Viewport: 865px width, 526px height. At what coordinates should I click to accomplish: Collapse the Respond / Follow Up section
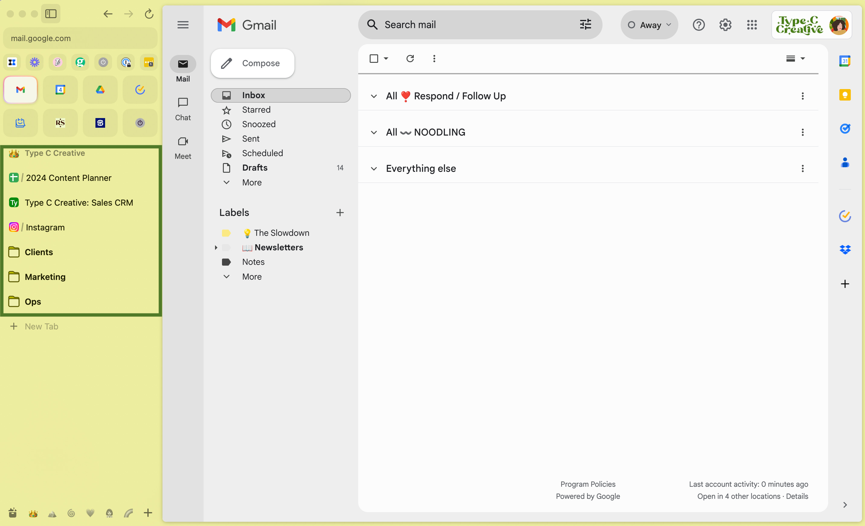pyautogui.click(x=374, y=96)
